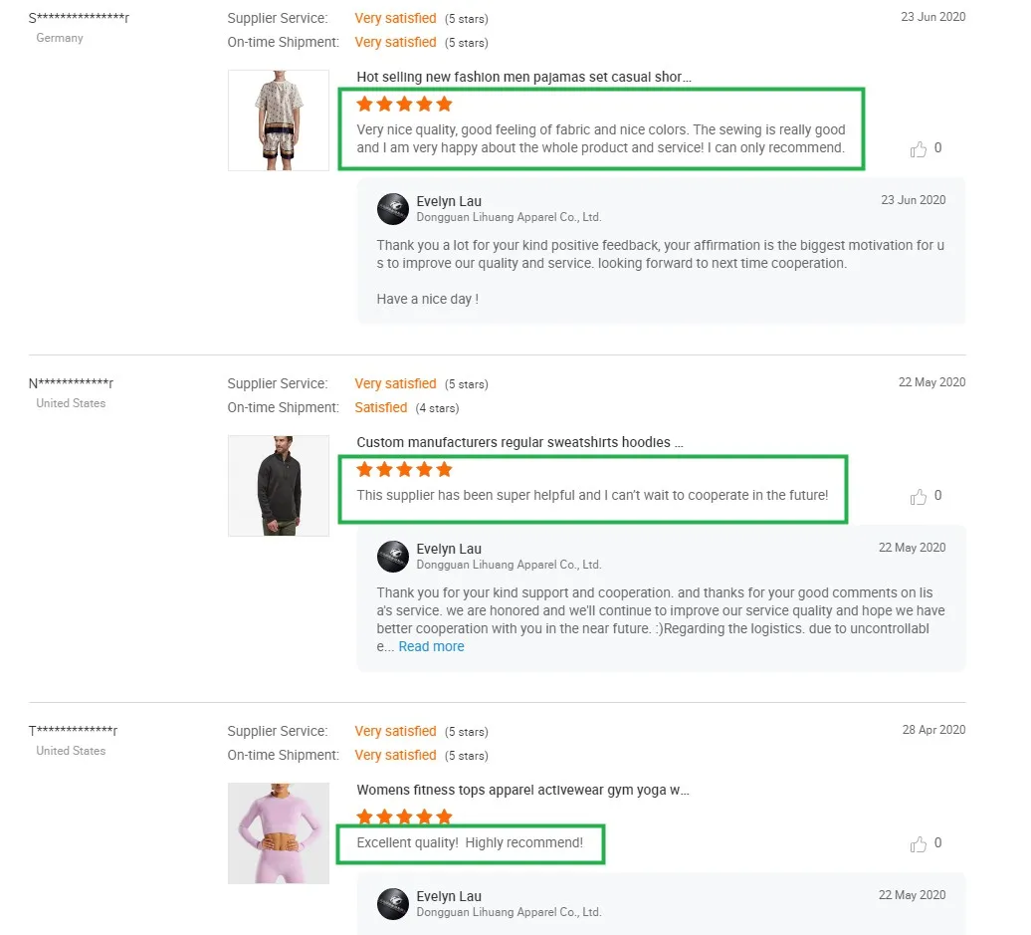Image resolution: width=1031 pixels, height=935 pixels.
Task: Open "Custom manufacturers regular sweatshirts hoodies" link
Action: 519,442
